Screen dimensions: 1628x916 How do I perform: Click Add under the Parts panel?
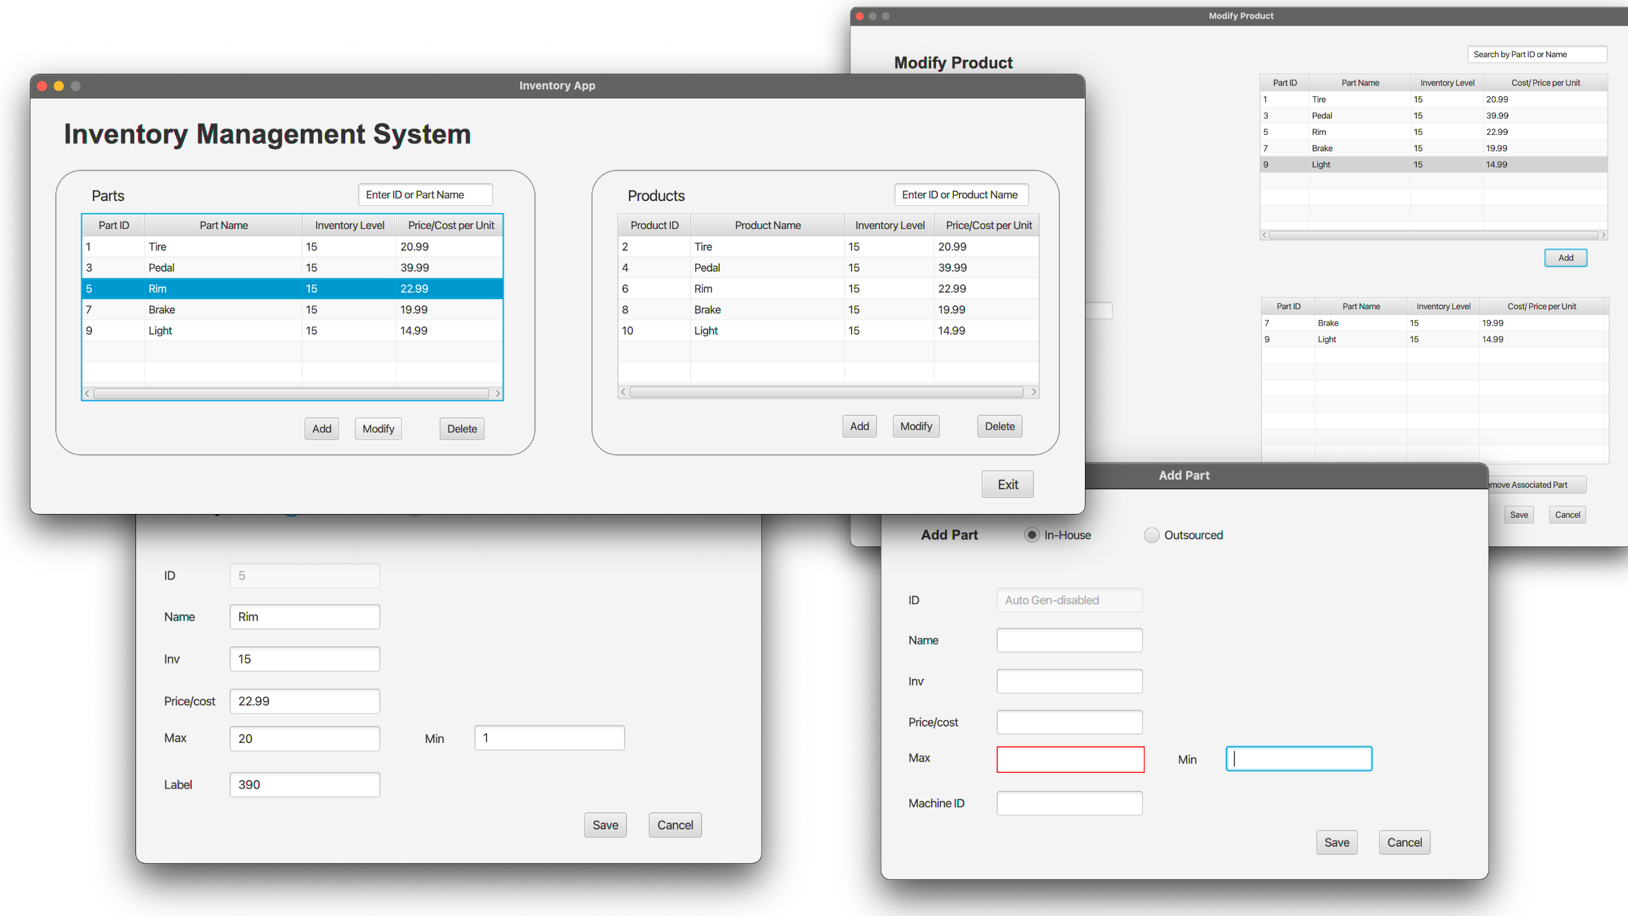tap(321, 428)
